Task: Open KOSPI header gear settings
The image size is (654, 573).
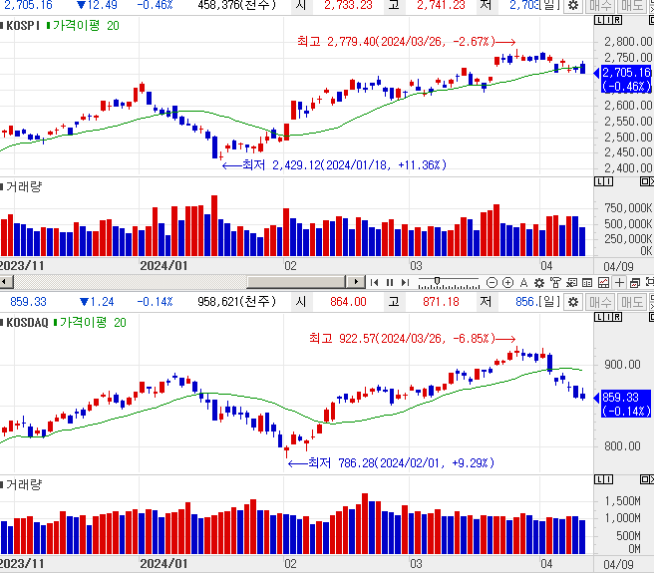Action: click(x=573, y=5)
